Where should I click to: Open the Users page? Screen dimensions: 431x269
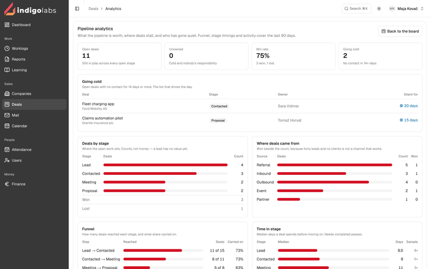click(x=34, y=160)
